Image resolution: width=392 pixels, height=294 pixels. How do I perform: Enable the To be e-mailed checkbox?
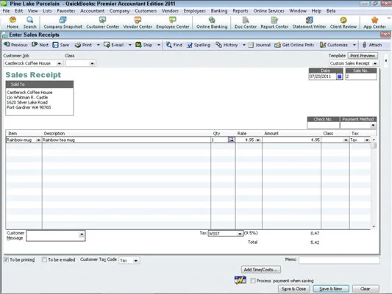tap(44, 259)
